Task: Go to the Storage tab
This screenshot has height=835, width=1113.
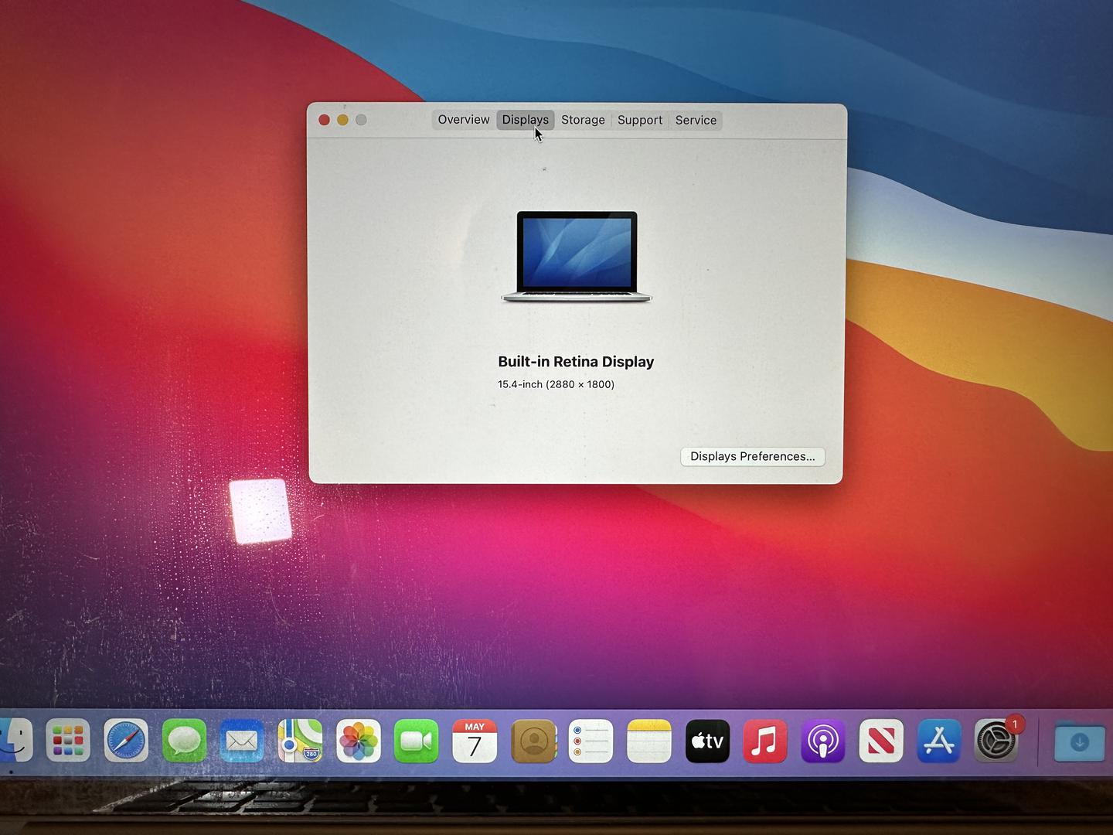Action: pyautogui.click(x=583, y=120)
